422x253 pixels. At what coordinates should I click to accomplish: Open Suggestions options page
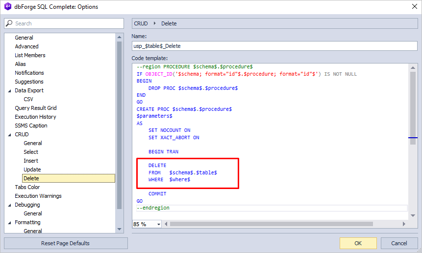point(29,82)
